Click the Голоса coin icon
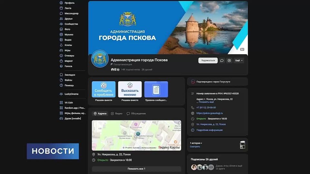Image resolution: width=310 pixels, height=174 pixels. [x=61, y=66]
